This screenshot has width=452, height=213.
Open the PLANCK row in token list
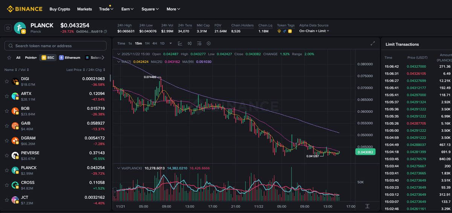[x=55, y=170]
